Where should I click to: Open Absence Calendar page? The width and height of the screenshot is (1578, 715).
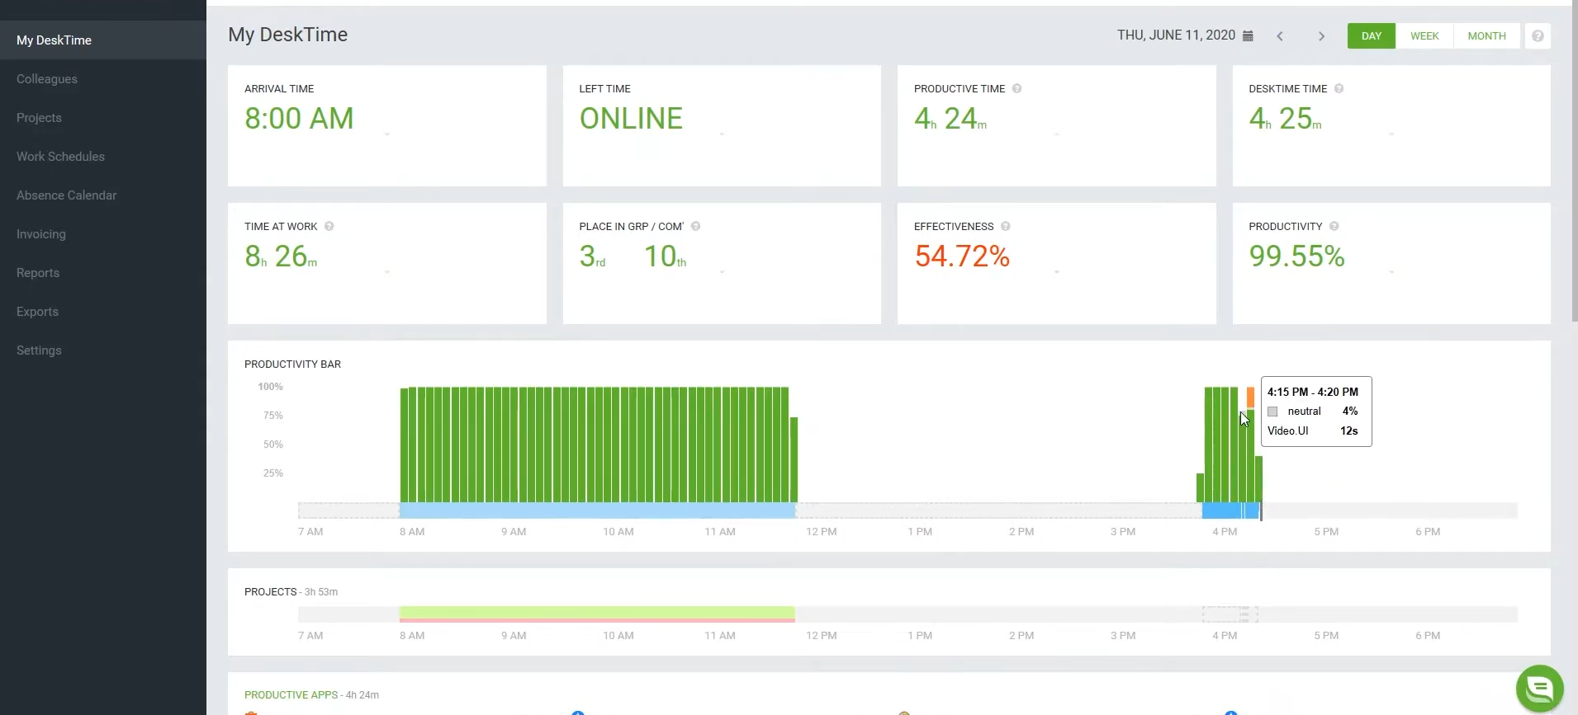pyautogui.click(x=103, y=195)
